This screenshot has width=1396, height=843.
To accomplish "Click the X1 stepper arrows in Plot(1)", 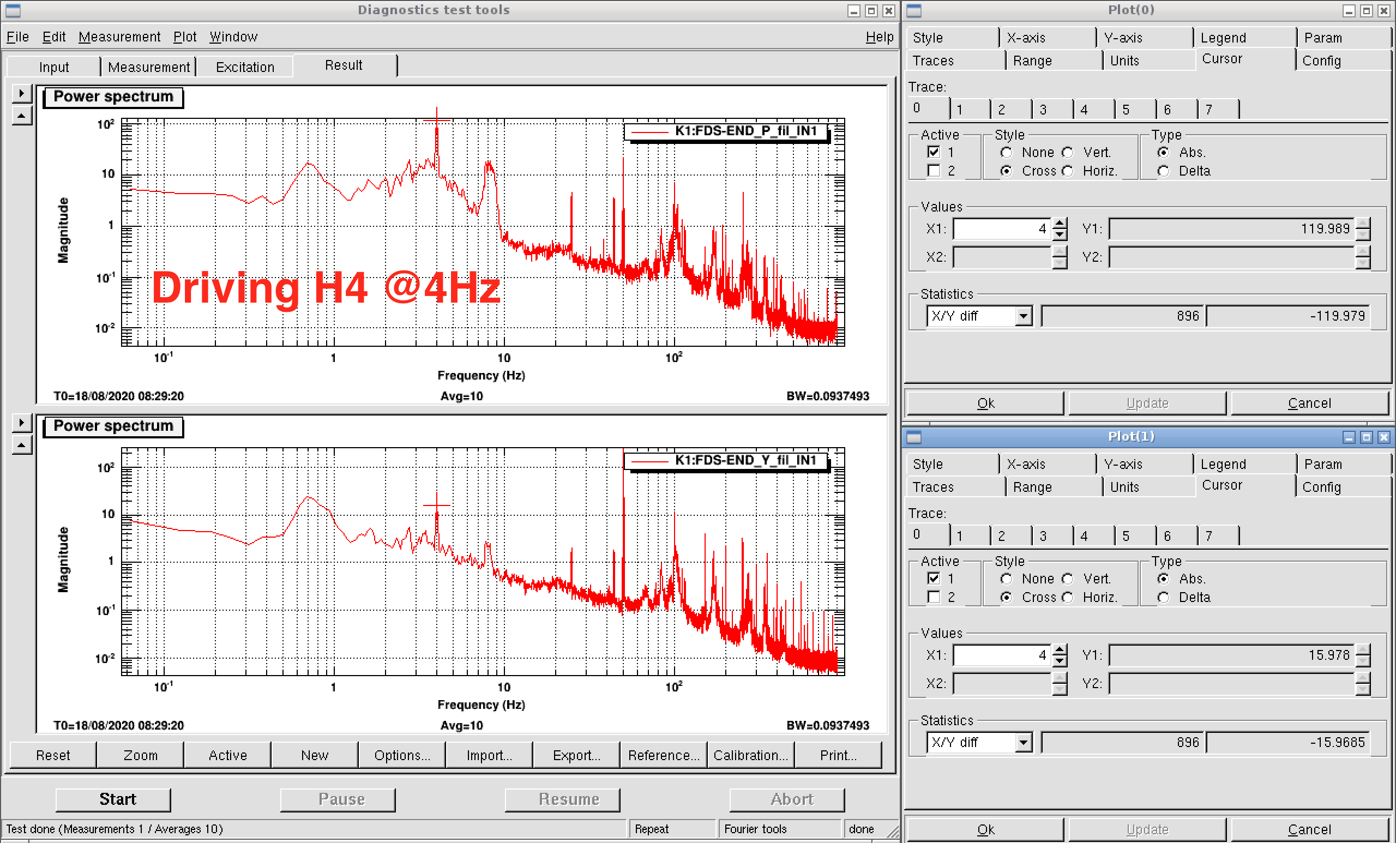I will [1060, 655].
